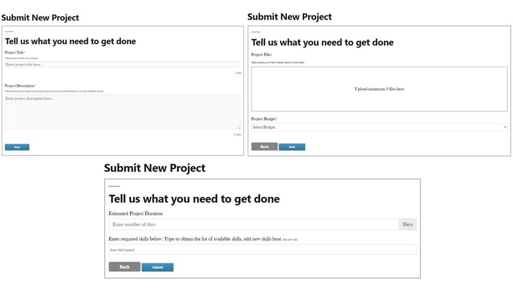Focus the Project Description text area
Screen dimensions: 513x288
click(x=122, y=112)
